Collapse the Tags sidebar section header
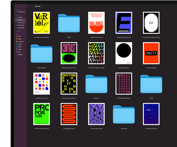The image size is (177, 147). [x=17, y=34]
